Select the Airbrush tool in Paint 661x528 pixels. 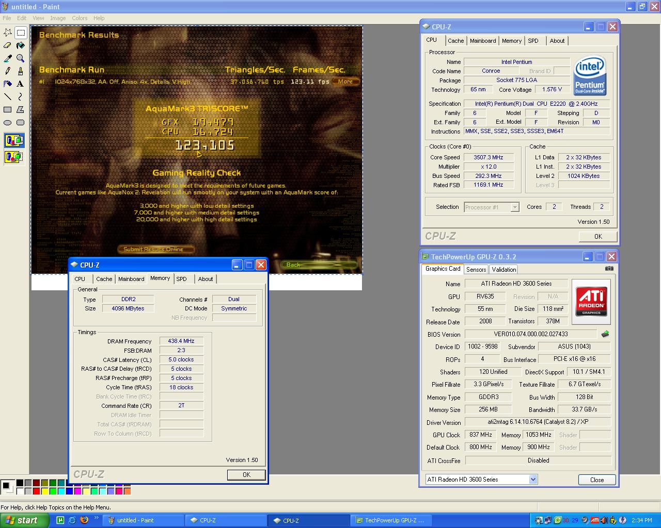point(8,84)
